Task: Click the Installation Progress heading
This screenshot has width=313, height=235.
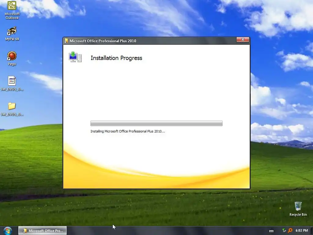Action: 116,58
